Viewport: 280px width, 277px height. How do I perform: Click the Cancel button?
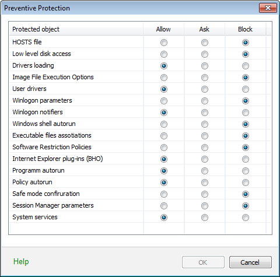point(250,262)
